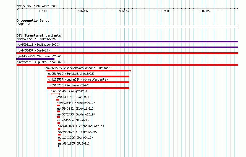Click small red block under nsv4743371
Image resolution: width=246 pixels, height=157 pixels.
[x=57, y=100]
